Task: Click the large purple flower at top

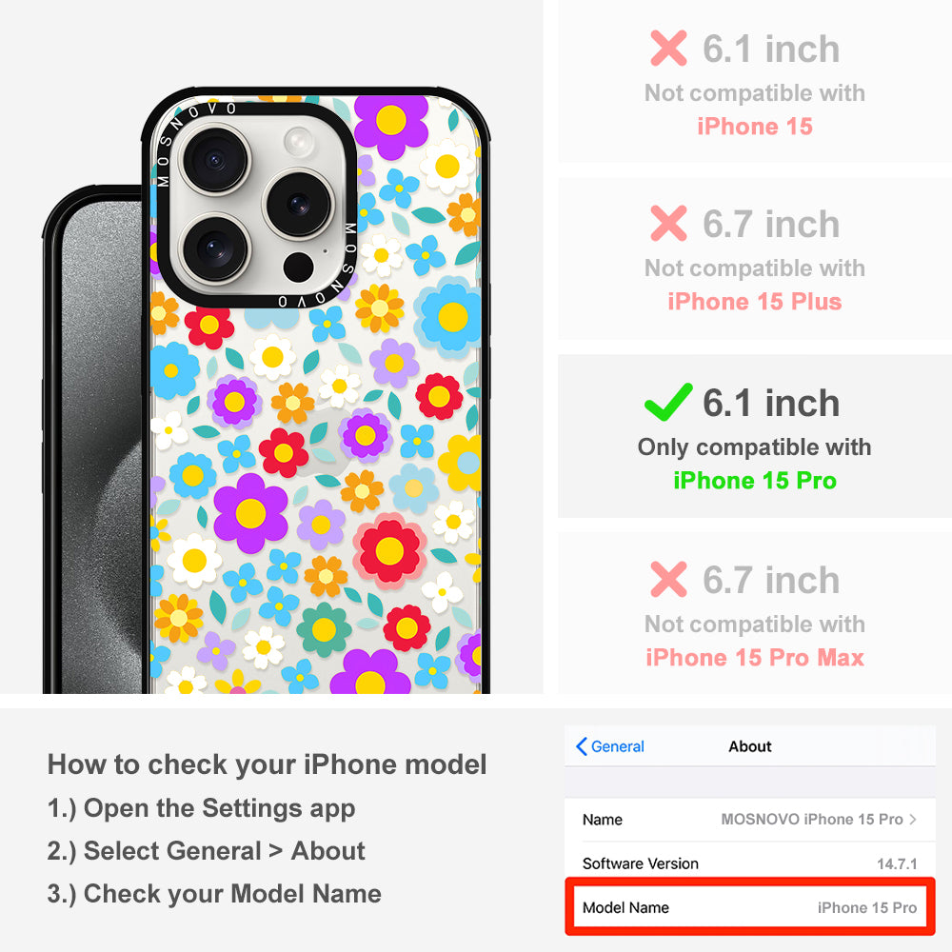Action: (391, 123)
